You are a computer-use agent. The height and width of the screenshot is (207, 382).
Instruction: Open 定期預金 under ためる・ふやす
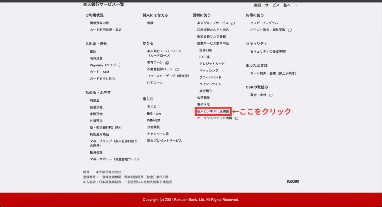point(96,114)
